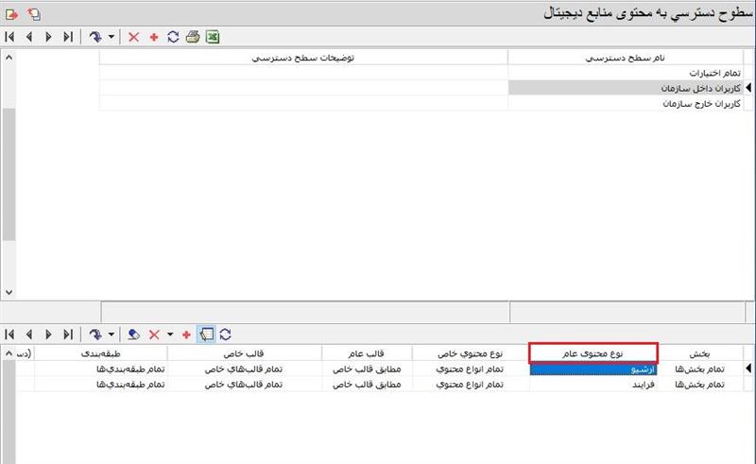Refresh the access levels list in top toolbar

173,37
